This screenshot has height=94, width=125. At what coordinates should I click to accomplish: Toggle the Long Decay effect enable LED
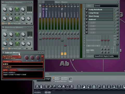click(115, 13)
